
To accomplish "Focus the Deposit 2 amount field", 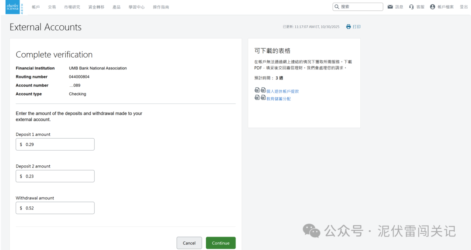I will [x=55, y=176].
